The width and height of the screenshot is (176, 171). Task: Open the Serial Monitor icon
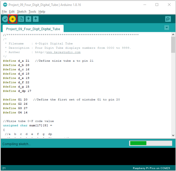pyautogui.click(x=168, y=19)
